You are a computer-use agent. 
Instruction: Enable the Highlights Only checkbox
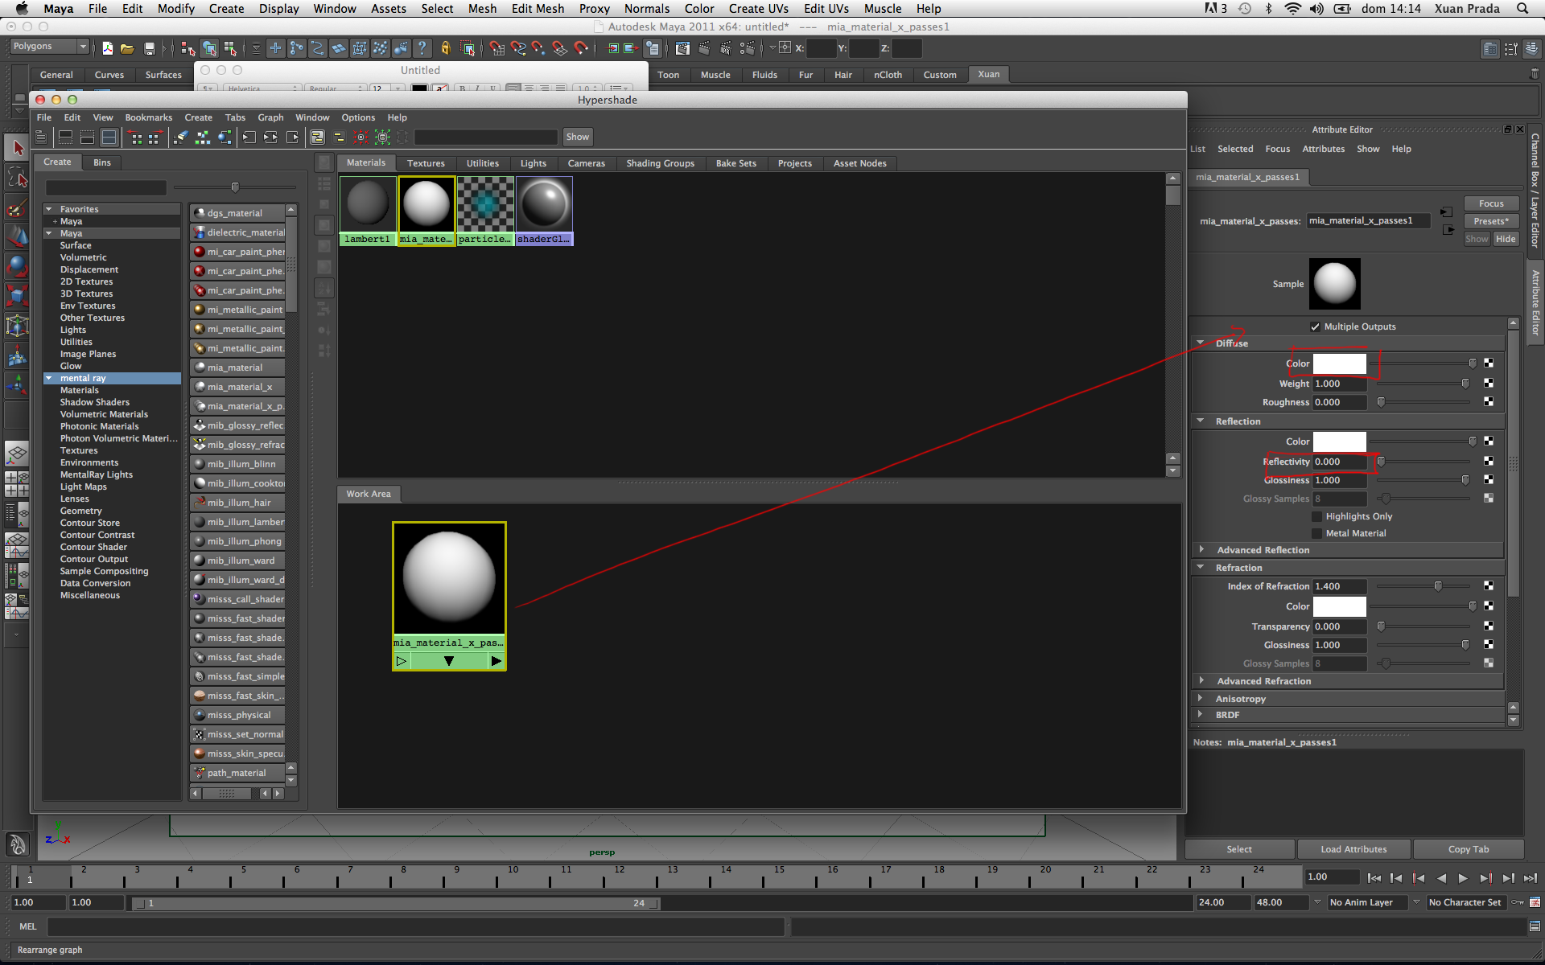(x=1317, y=516)
